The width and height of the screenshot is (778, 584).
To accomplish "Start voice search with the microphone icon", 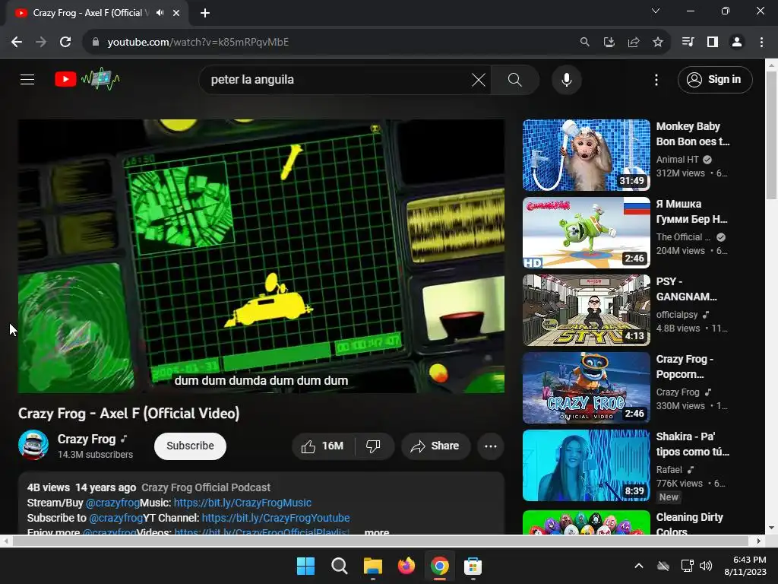I will (x=566, y=79).
